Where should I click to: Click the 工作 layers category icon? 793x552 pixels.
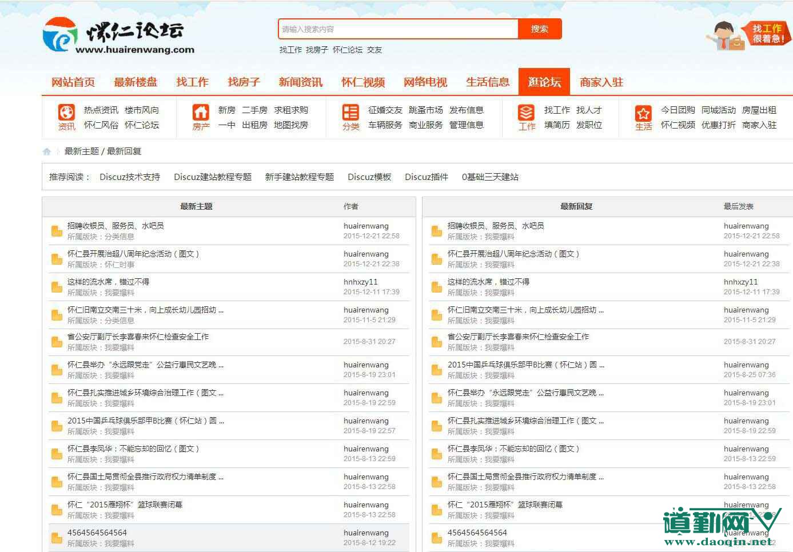pos(526,111)
